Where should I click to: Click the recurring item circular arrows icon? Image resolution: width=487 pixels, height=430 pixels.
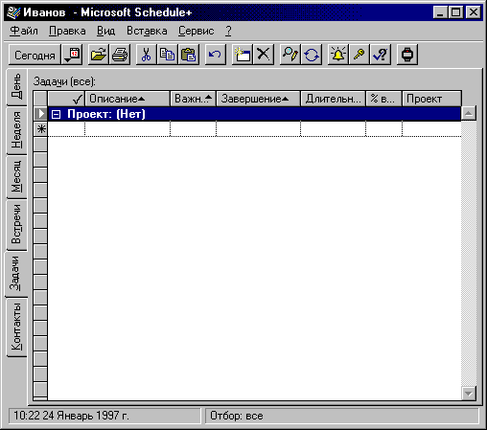[312, 55]
